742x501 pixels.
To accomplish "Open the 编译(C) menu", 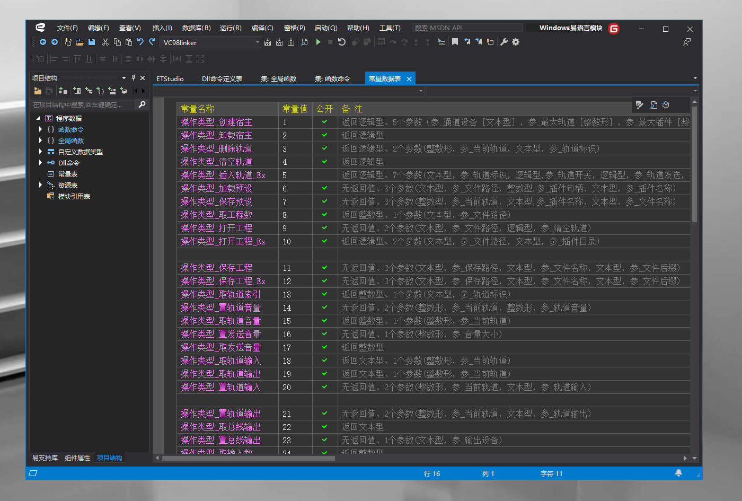I will (262, 28).
